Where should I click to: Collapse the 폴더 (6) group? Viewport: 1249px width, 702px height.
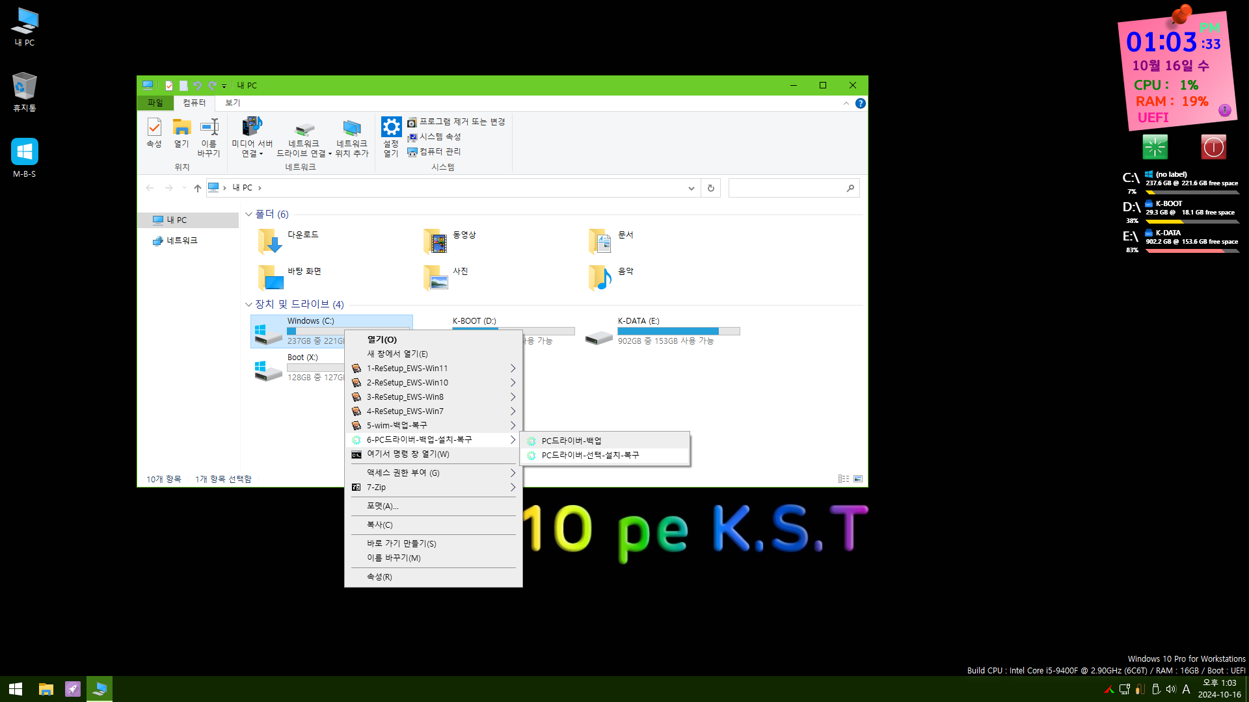[248, 214]
